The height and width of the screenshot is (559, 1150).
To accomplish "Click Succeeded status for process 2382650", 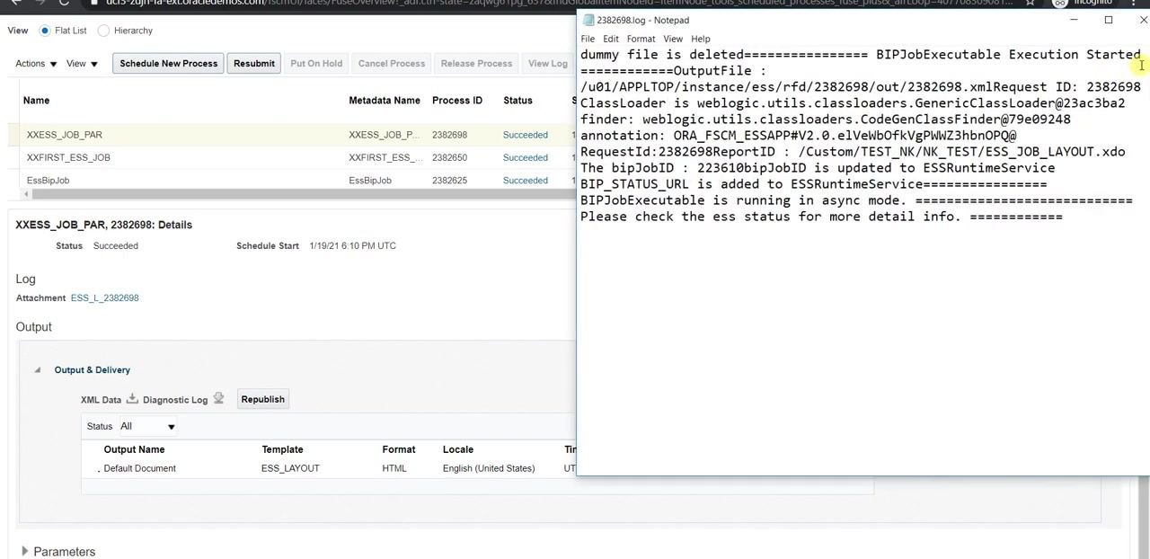I will click(x=526, y=157).
